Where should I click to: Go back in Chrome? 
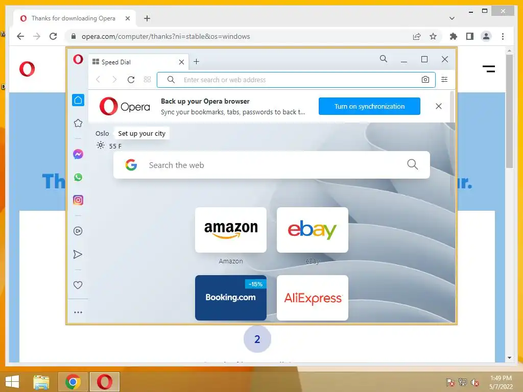20,36
